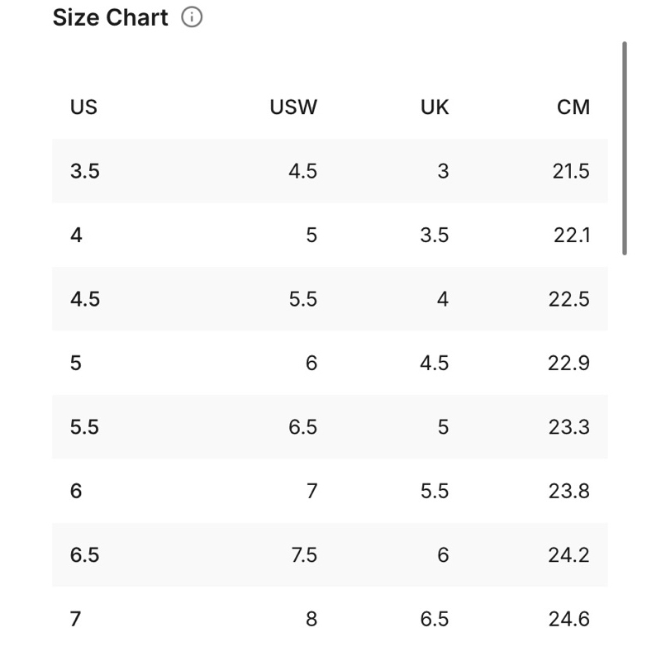Select the USW 7.5 cell
Screen dimensions: 661x661
click(x=304, y=554)
